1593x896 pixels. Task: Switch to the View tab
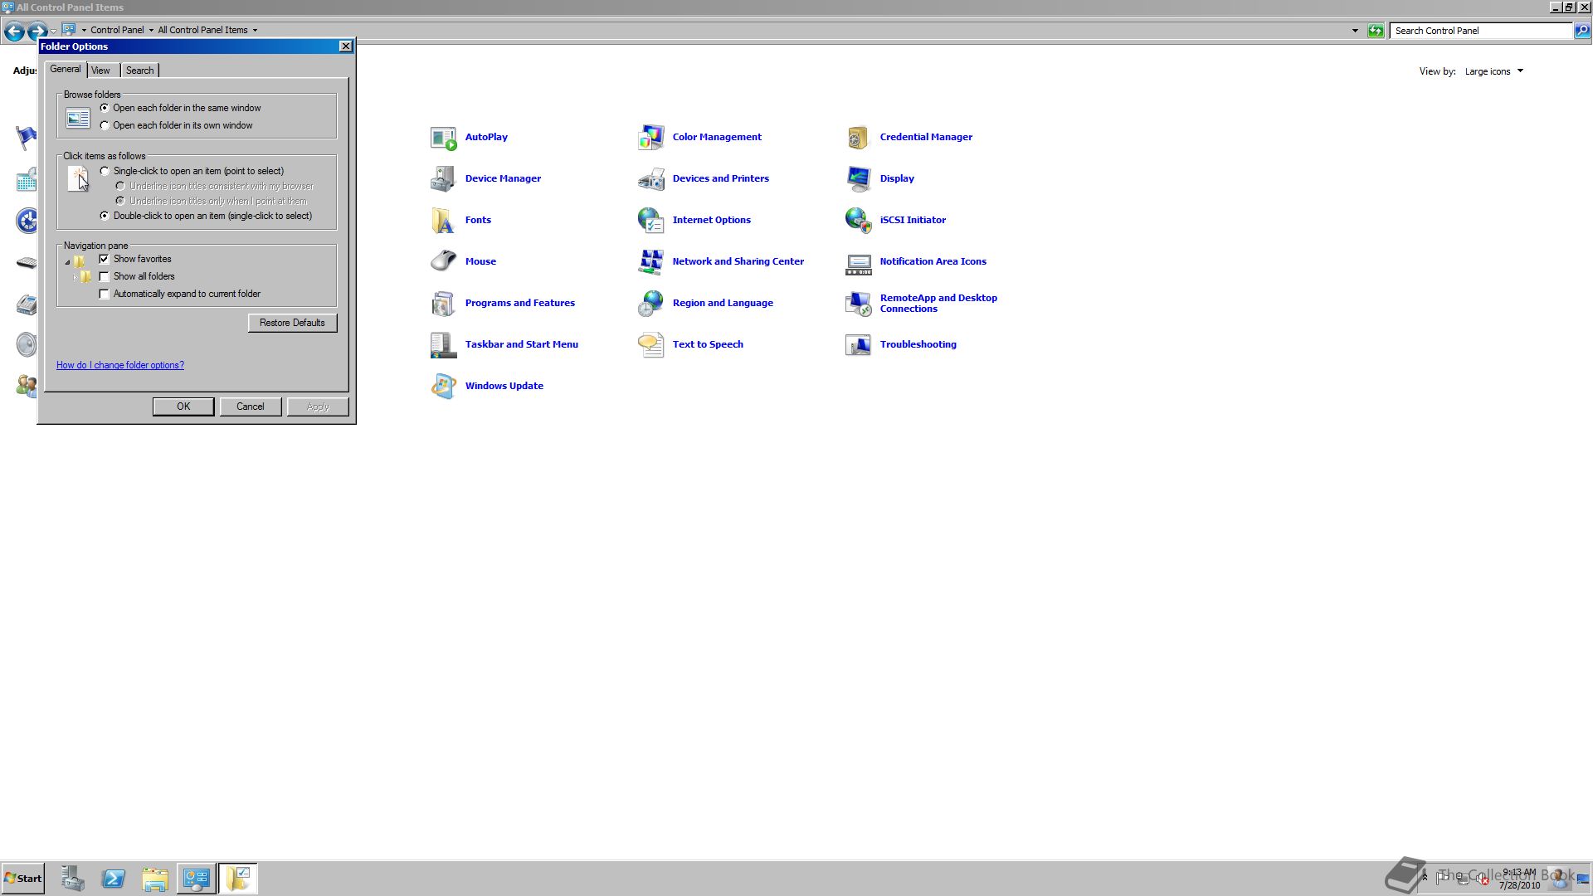[x=100, y=71]
